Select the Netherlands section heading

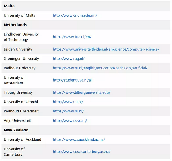click(15, 25)
